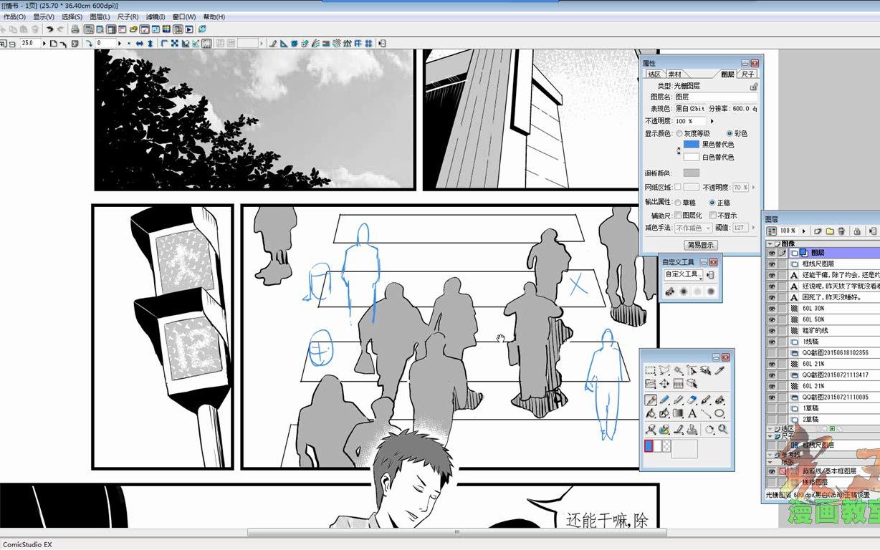Screen dimensions: 880x550
Task: Select the Magic Wand tool
Action: (x=679, y=370)
